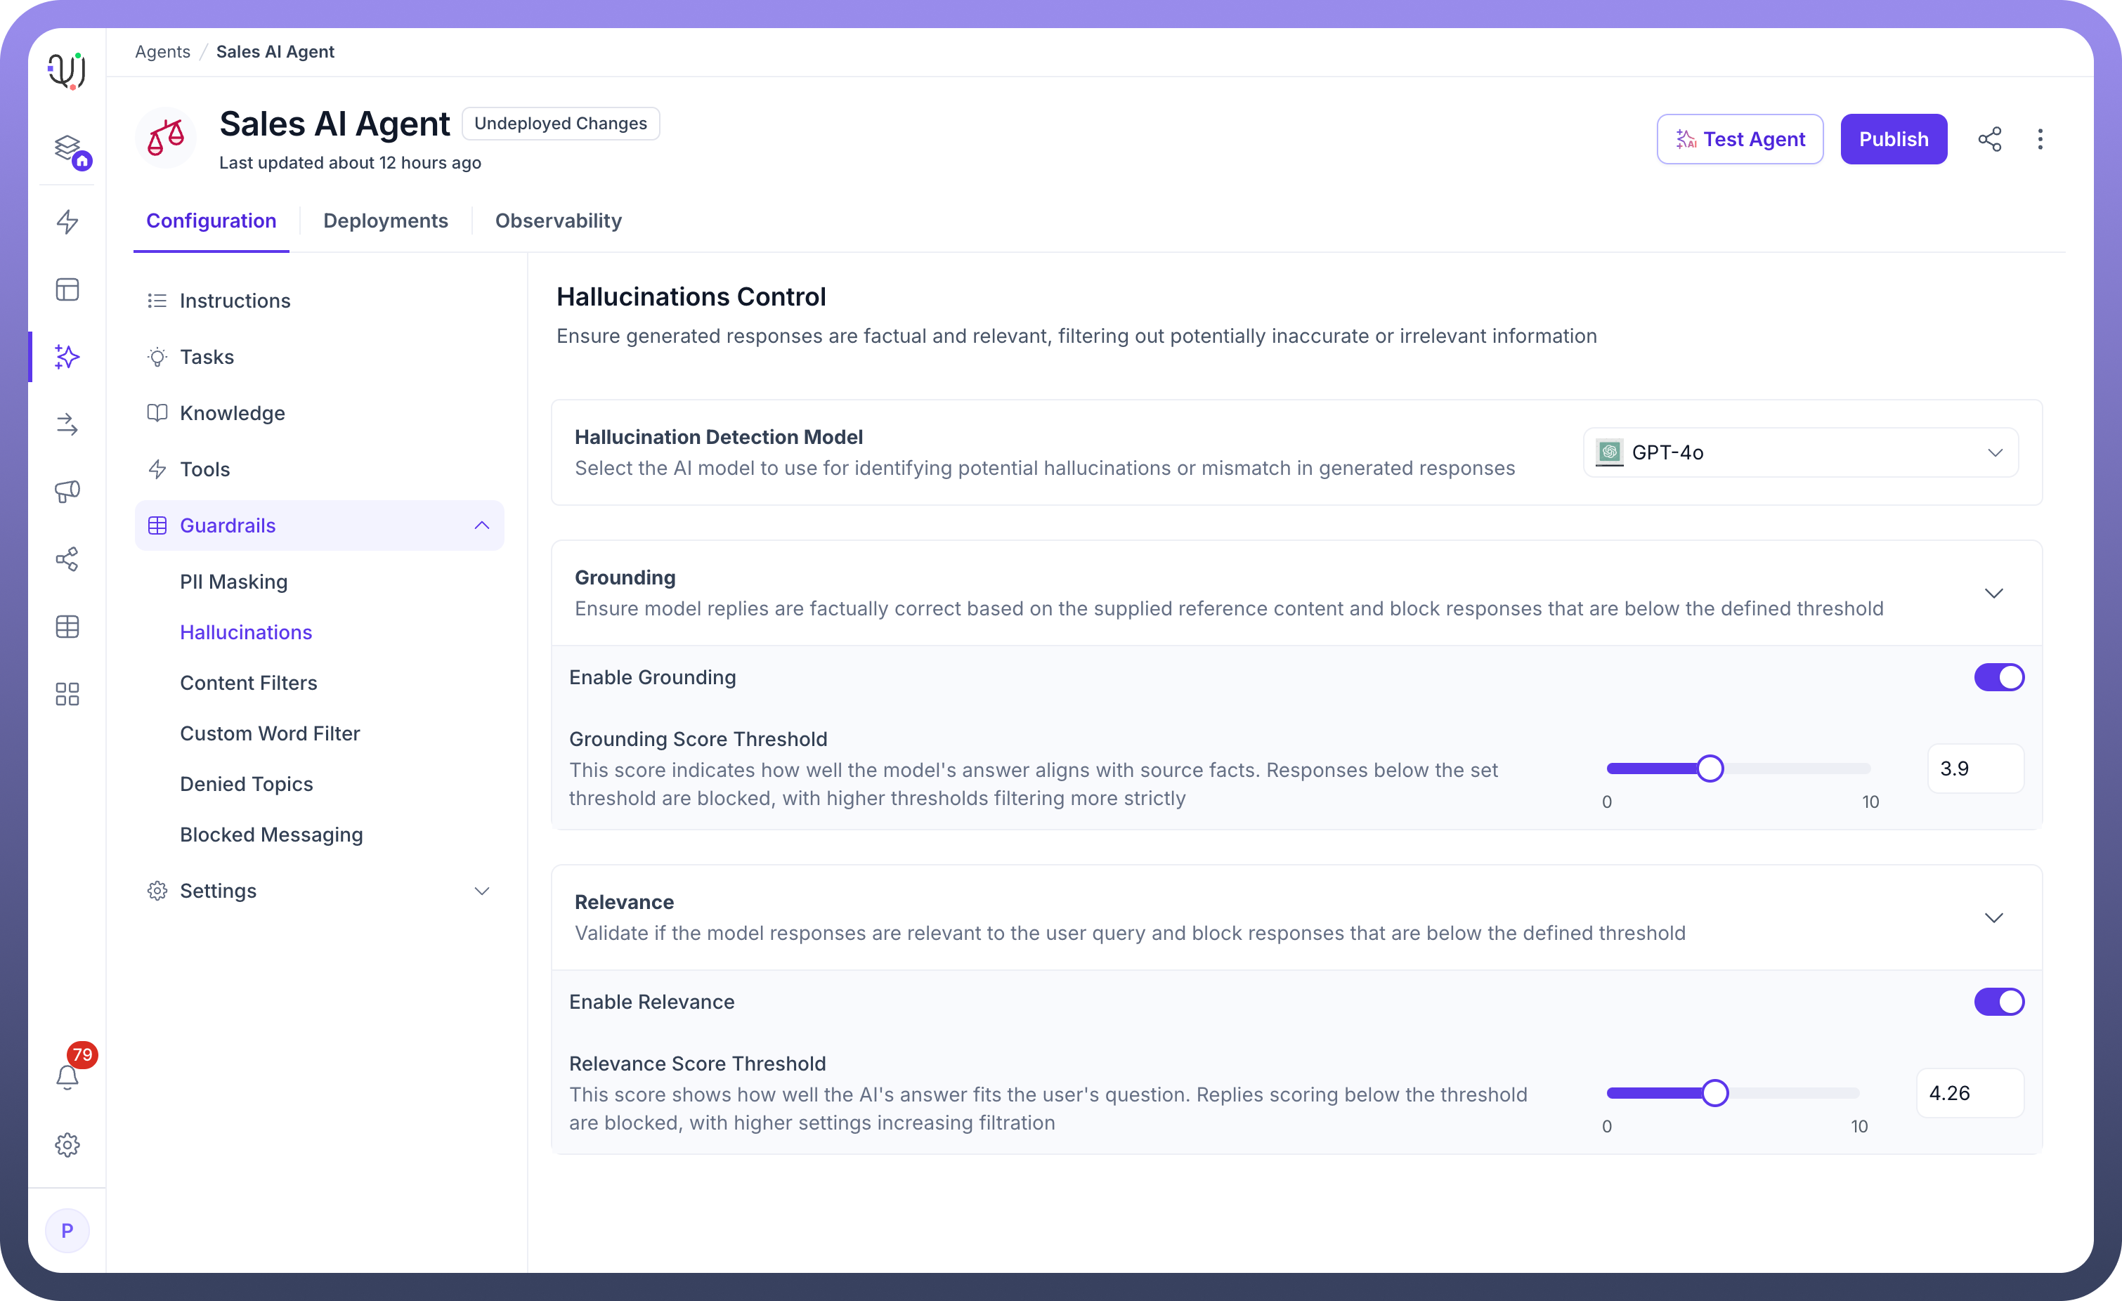Screen dimensions: 2122x1301
Task: Expand the Settings section in sidebar
Action: [x=481, y=891]
